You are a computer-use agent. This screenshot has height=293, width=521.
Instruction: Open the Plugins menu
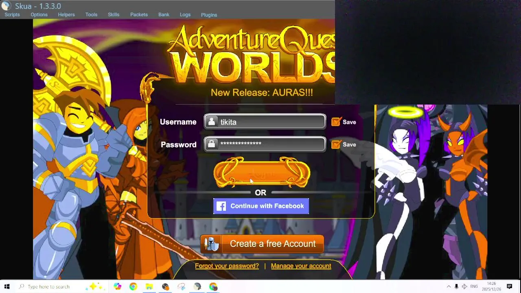point(209,15)
